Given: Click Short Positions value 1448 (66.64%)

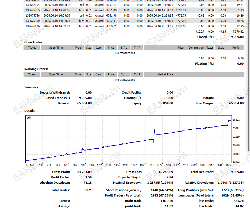Looking at the screenshot, I should (x=162, y=190).
